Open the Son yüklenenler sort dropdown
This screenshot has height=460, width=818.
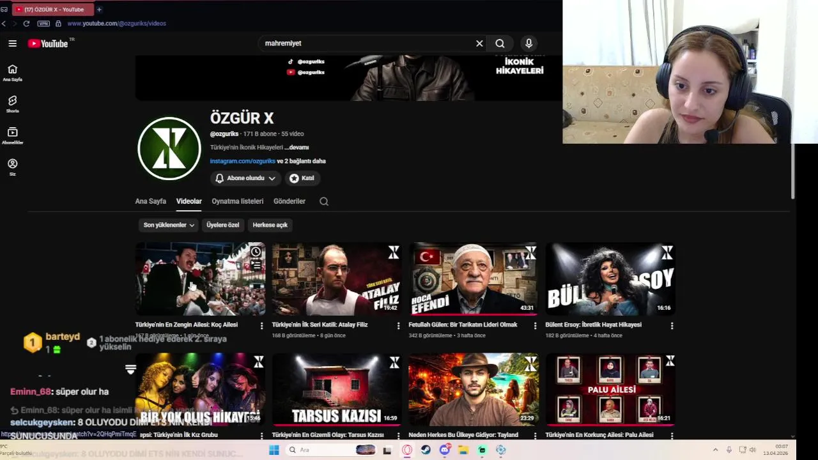tap(169, 225)
